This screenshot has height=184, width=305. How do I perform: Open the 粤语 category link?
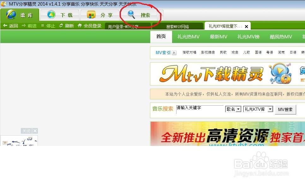click(x=270, y=52)
